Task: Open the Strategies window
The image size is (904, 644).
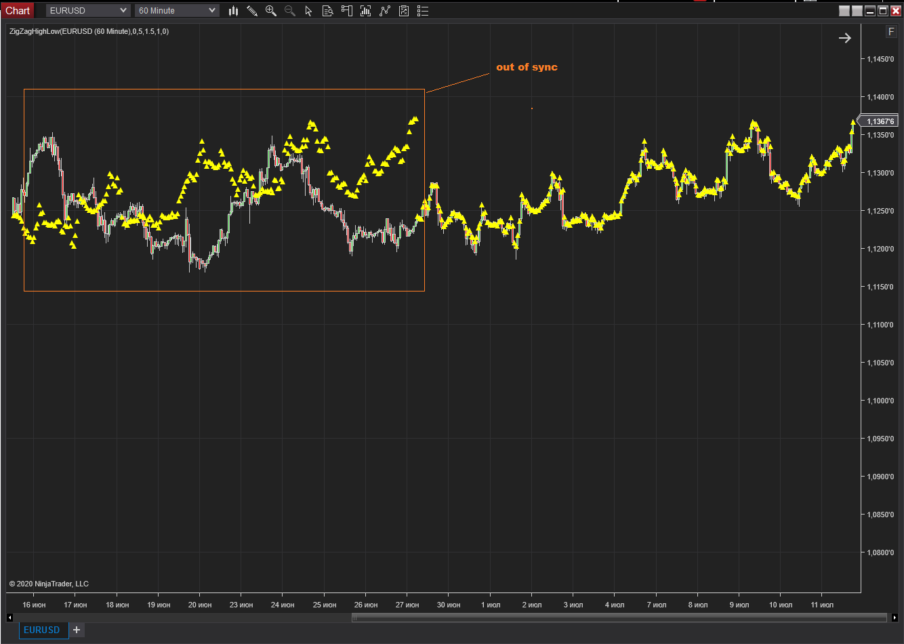Action: point(385,11)
